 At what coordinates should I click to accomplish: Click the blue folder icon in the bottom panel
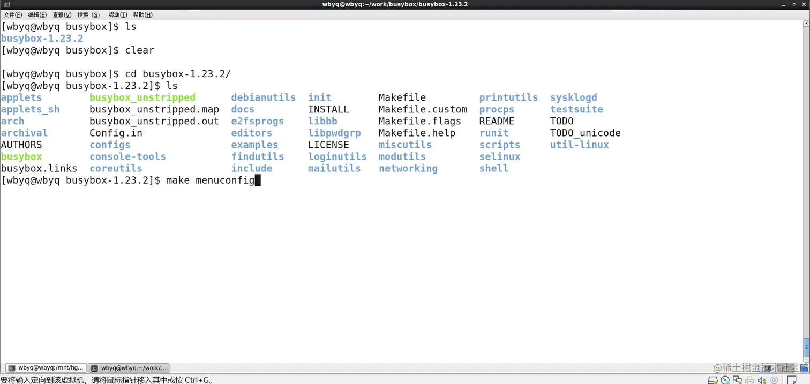pyautogui.click(x=804, y=367)
